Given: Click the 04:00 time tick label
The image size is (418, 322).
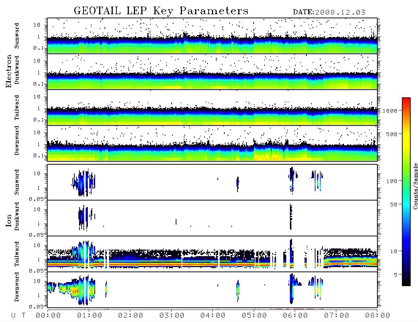Looking at the screenshot, I should coord(213,316).
